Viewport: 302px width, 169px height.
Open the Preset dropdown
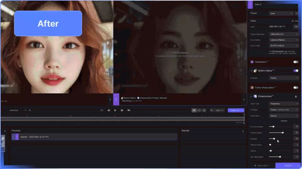click(281, 13)
